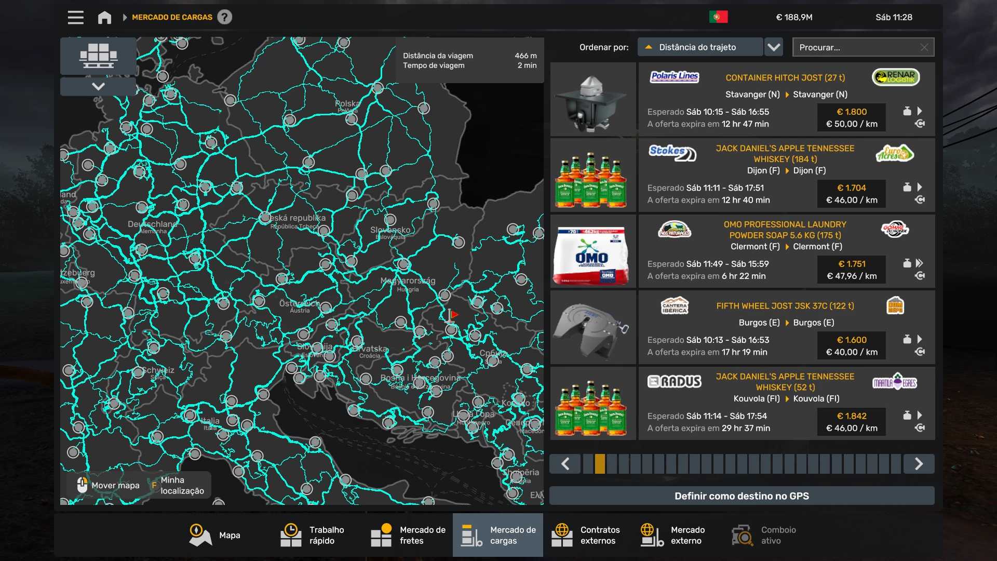Image resolution: width=997 pixels, height=561 pixels.
Task: Click the Portugal flag language icon
Action: 718,17
